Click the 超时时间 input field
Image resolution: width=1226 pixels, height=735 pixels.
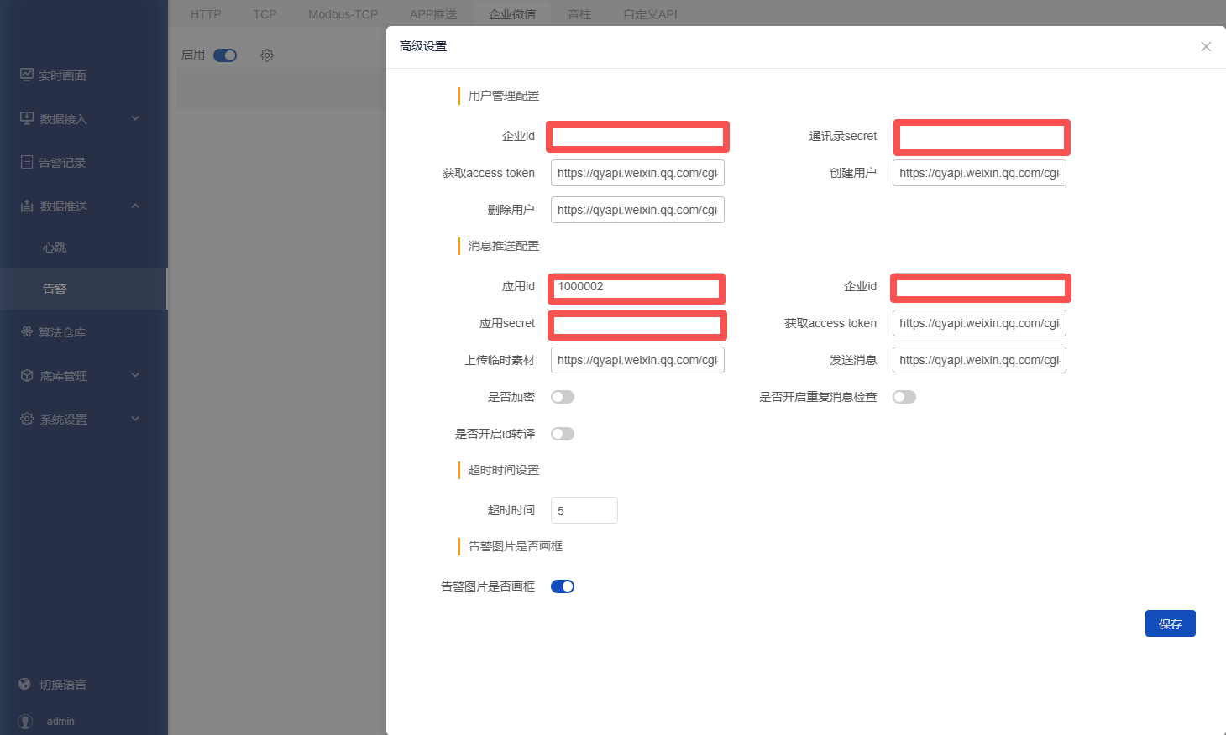point(584,510)
